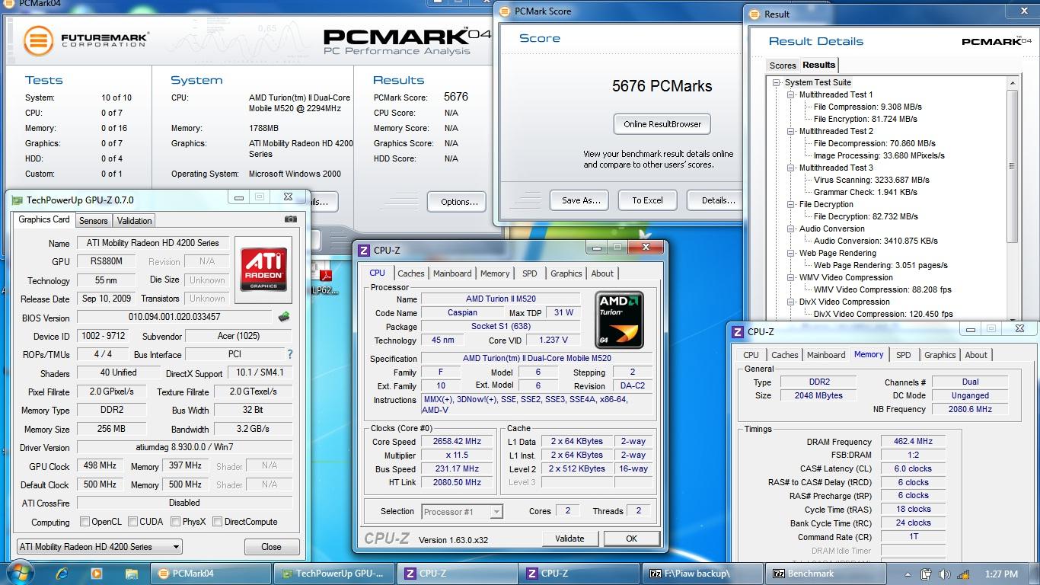The width and height of the screenshot is (1040, 585).
Task: Click the network signal tray icon
Action: pos(962,574)
